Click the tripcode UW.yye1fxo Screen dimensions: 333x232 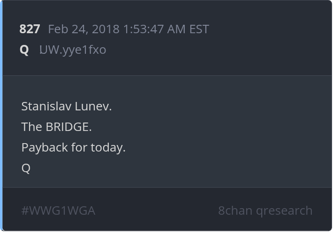tap(73, 49)
